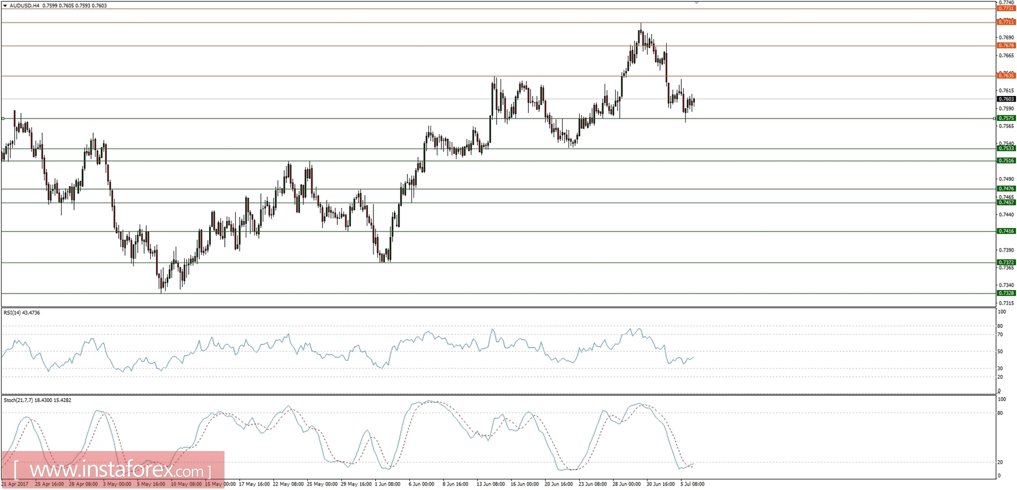Click the chart shift triangle marker at top

[697, 3]
